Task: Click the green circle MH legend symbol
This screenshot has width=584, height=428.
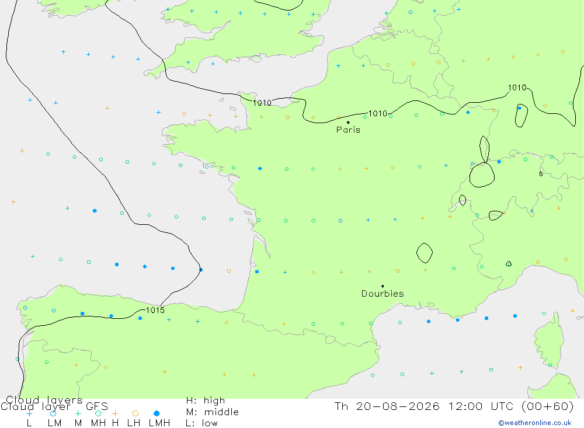Action: click(x=98, y=413)
